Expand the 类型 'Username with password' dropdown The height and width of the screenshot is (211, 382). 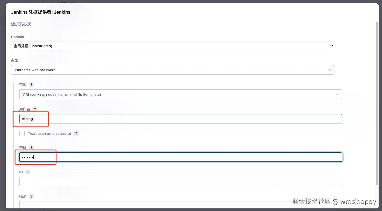172,70
